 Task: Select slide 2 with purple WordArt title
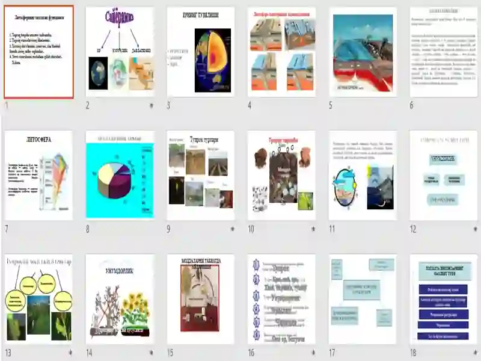click(x=120, y=52)
